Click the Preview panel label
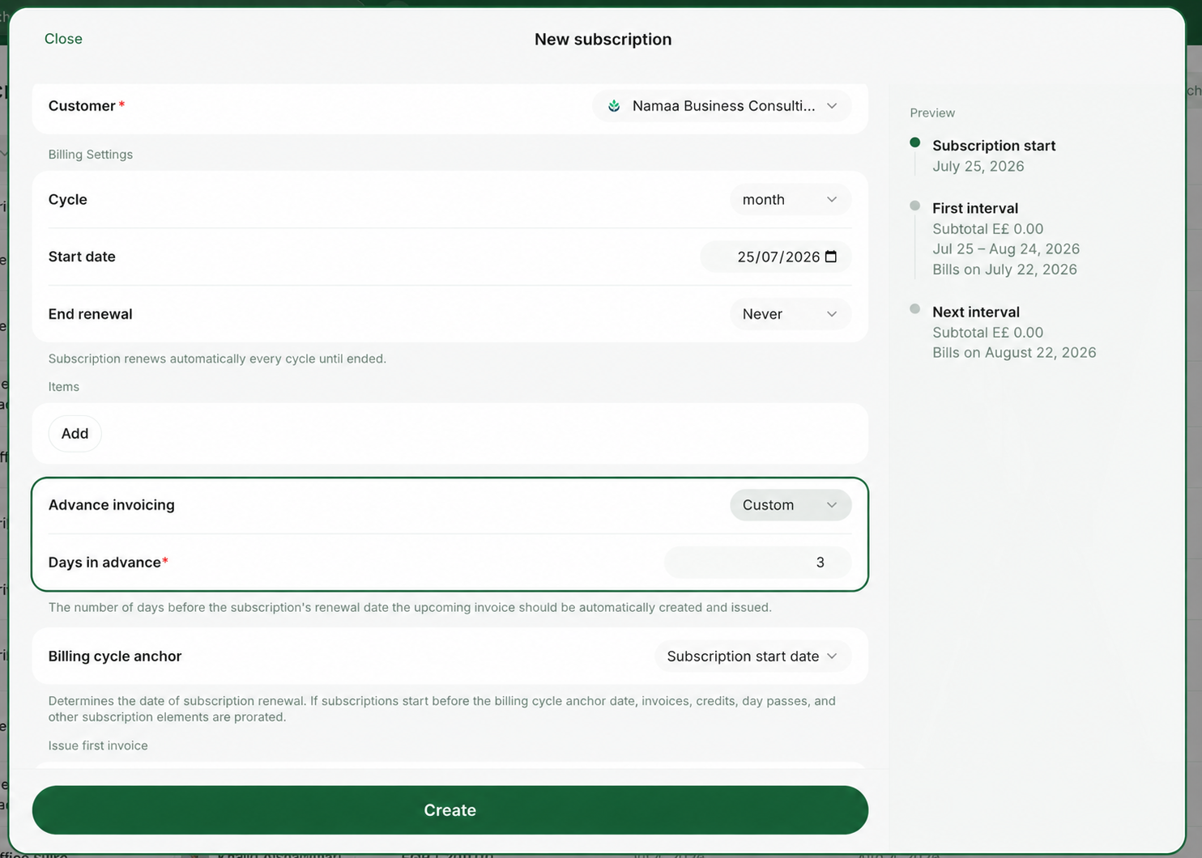The width and height of the screenshot is (1202, 858). click(932, 113)
